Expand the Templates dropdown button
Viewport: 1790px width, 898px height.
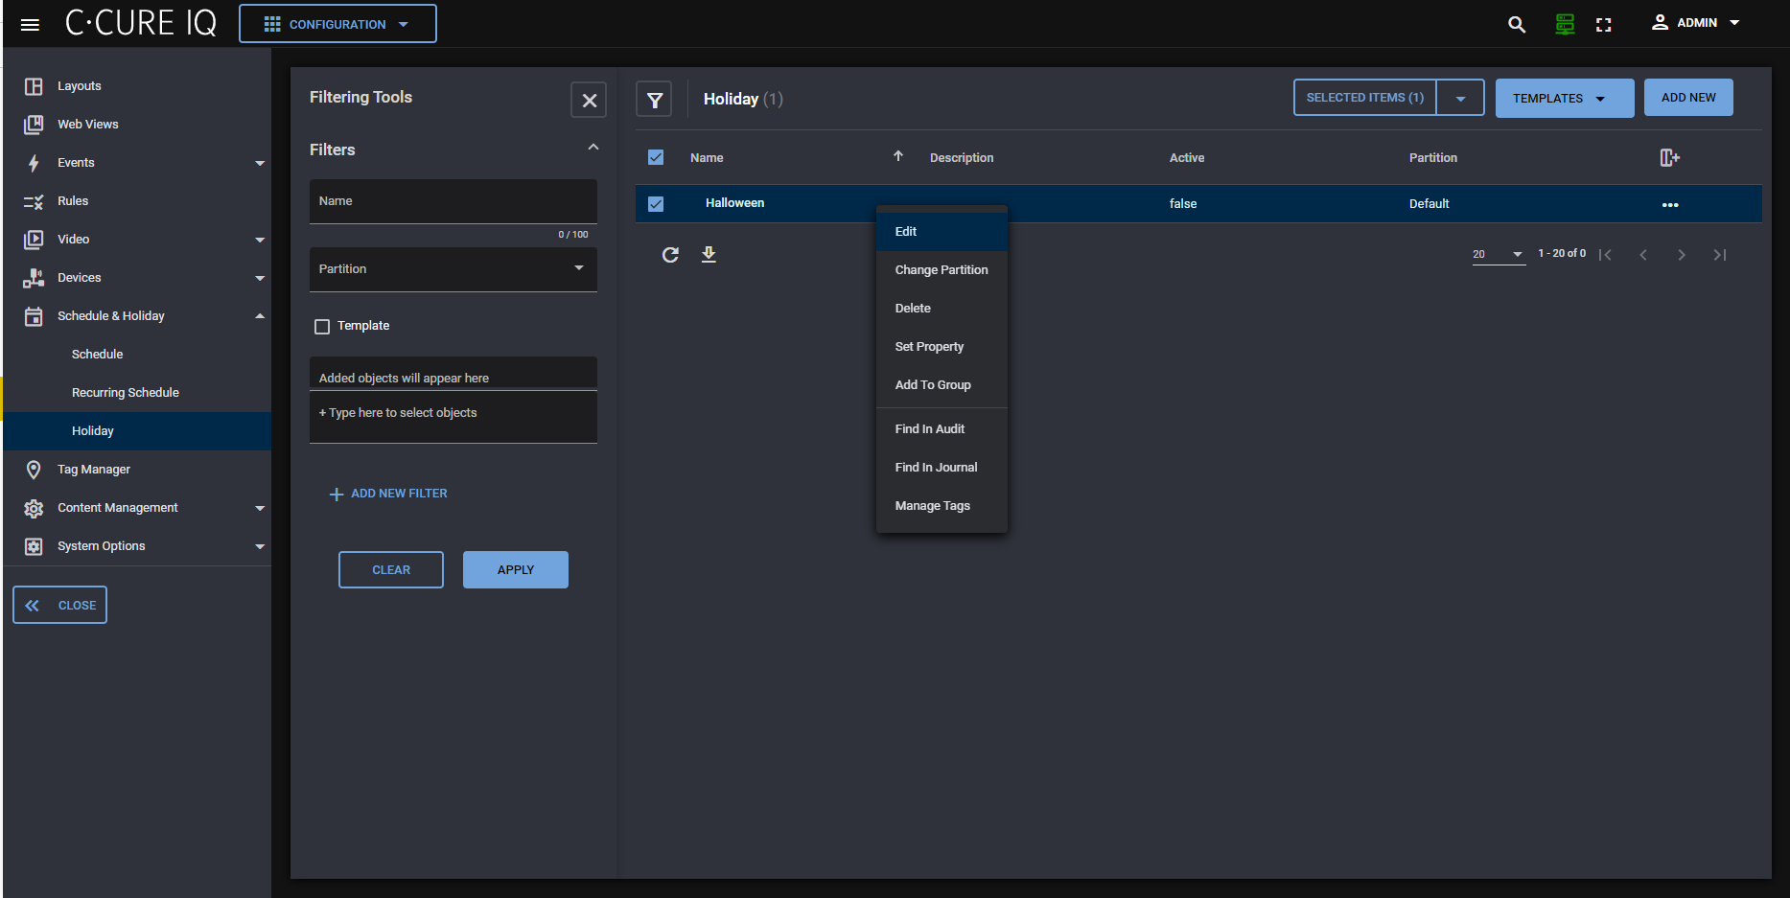1564,99
